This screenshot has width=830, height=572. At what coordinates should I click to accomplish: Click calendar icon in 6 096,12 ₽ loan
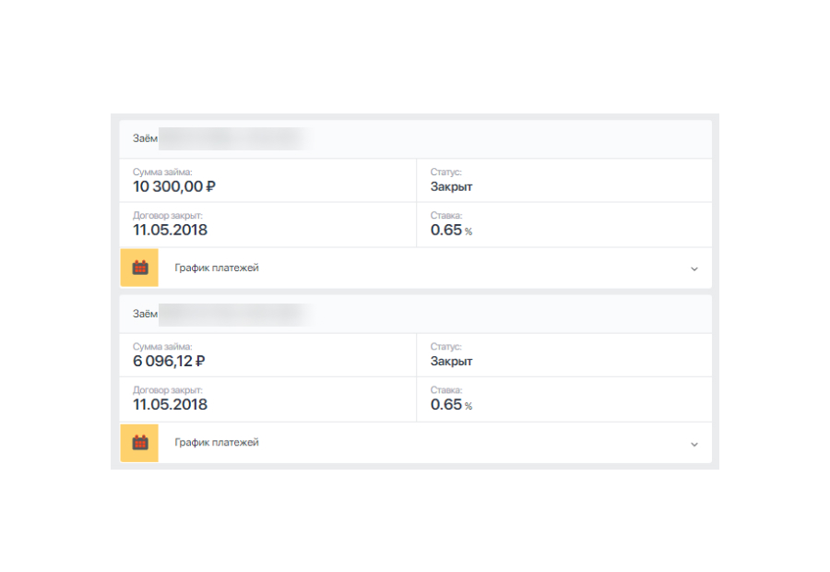click(140, 442)
